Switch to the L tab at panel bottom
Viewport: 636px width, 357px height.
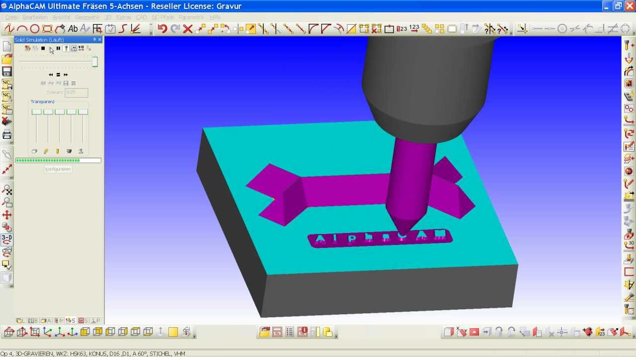click(21, 321)
